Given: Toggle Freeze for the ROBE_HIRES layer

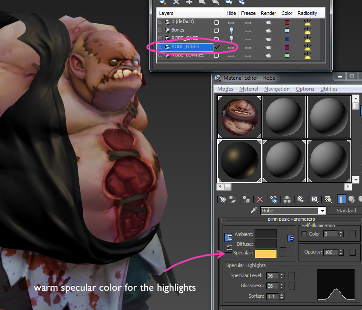Looking at the screenshot, I should coord(248,48).
